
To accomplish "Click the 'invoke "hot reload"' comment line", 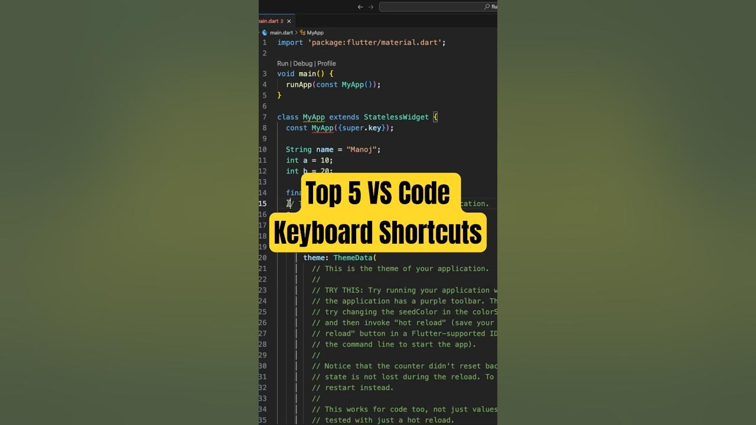I will (x=405, y=322).
